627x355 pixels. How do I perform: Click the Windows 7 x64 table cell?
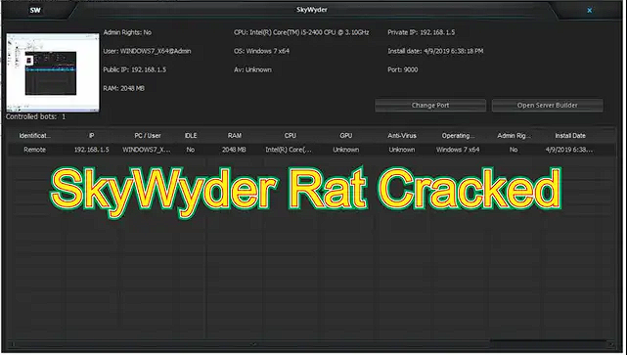[458, 150]
